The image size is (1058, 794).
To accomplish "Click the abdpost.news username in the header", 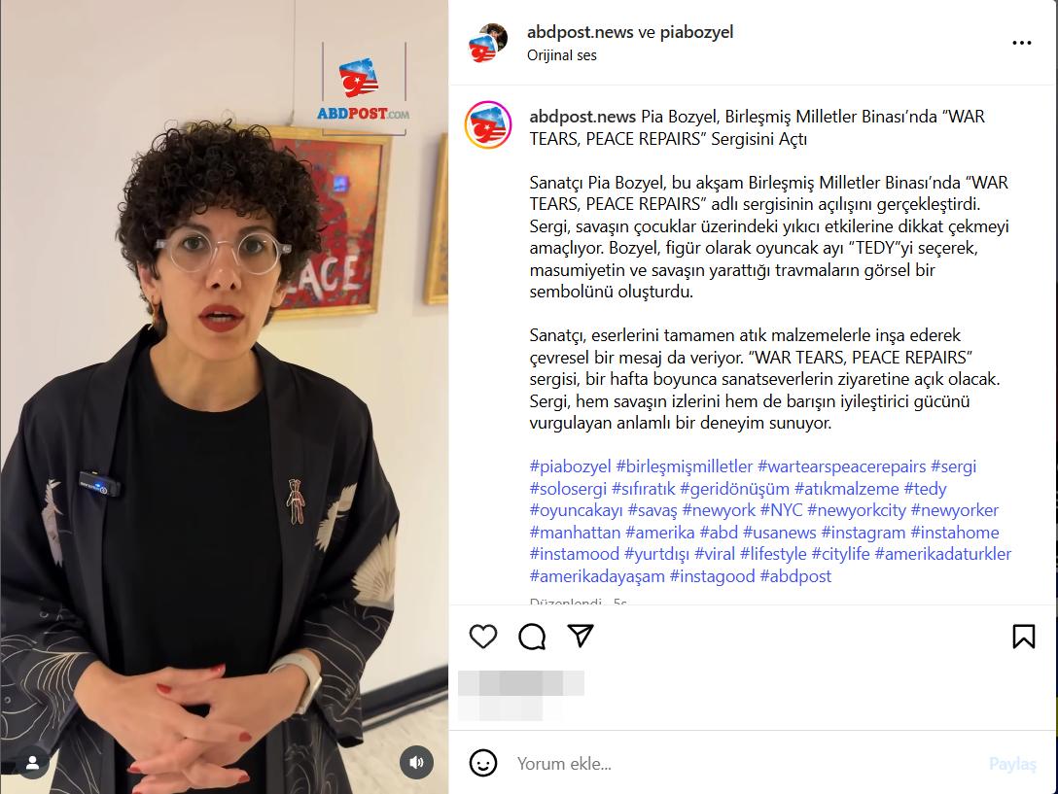I will click(x=581, y=32).
